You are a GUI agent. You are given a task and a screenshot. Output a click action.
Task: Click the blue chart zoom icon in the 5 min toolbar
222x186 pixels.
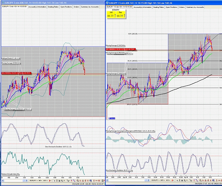91,180
